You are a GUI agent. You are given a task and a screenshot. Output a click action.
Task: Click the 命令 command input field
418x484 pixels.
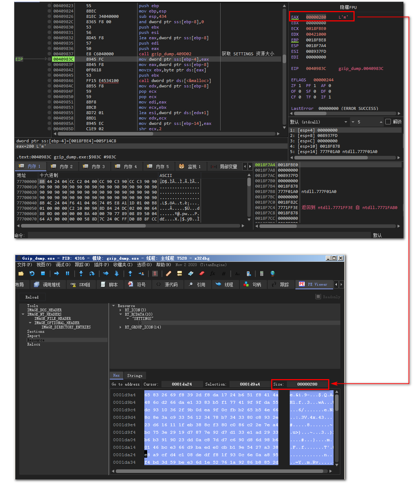199,235
